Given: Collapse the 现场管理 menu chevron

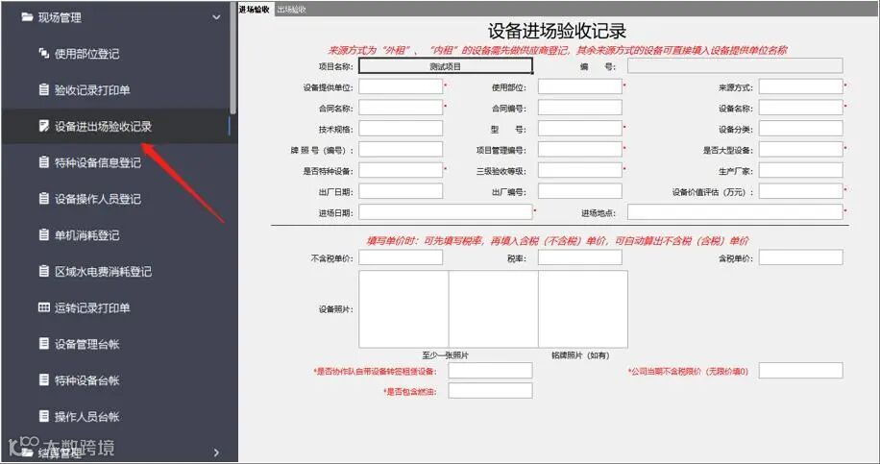Looking at the screenshot, I should [x=216, y=18].
